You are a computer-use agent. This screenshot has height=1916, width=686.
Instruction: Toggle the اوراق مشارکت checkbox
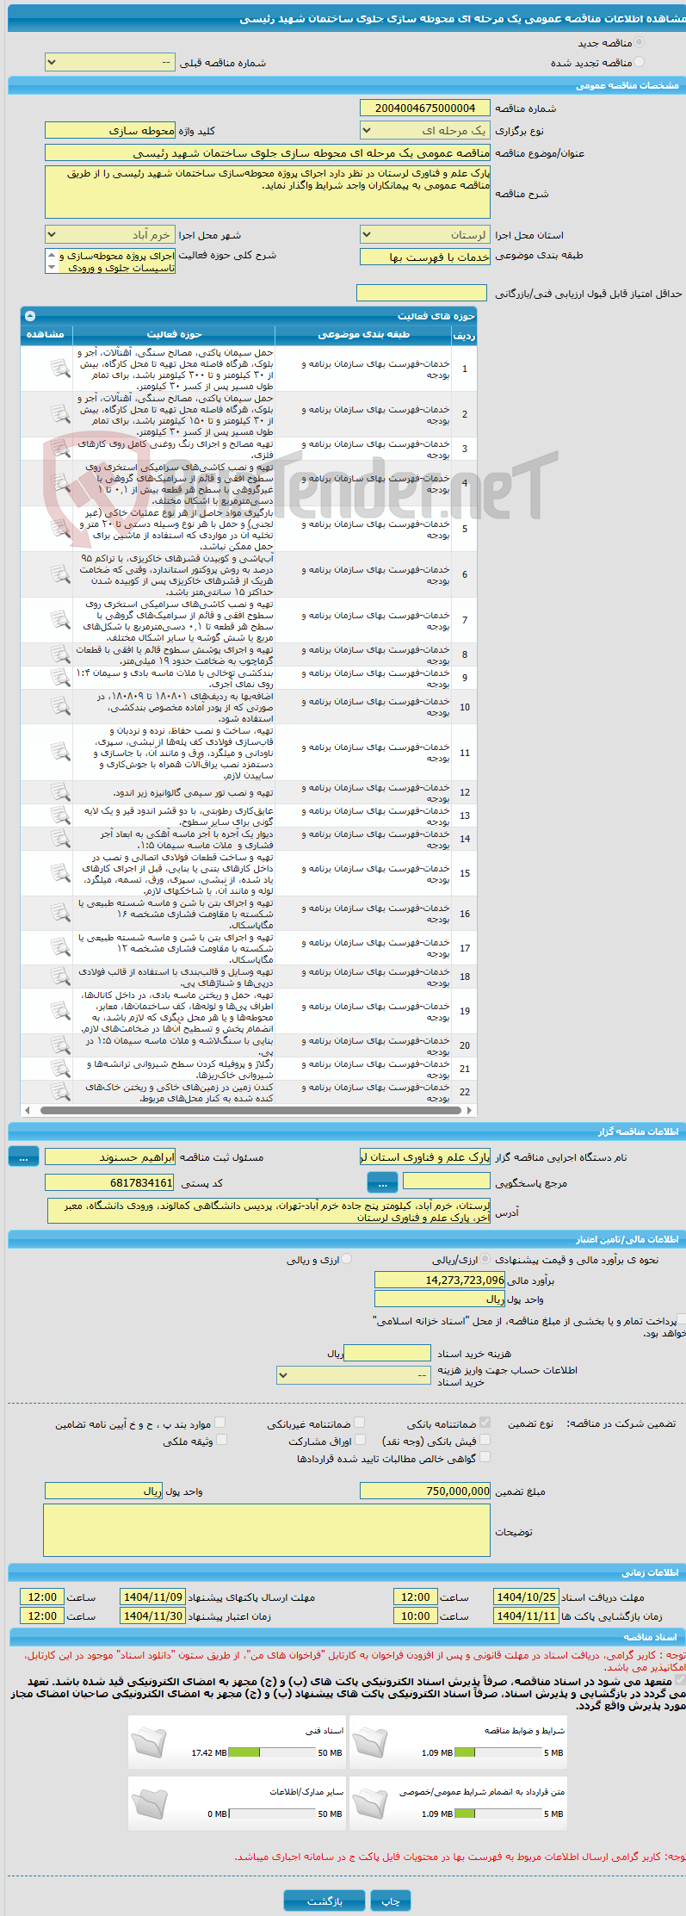(x=361, y=1440)
